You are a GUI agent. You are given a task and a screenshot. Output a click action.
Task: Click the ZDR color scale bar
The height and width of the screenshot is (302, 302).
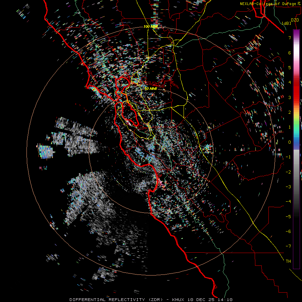click(296, 149)
